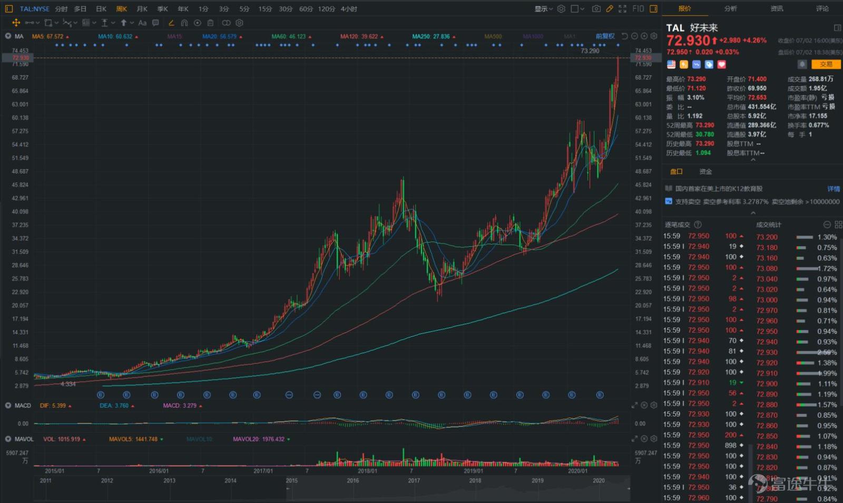Image resolution: width=843 pixels, height=503 pixels.
Task: Click the red heart favorite icon
Action: [x=721, y=64]
